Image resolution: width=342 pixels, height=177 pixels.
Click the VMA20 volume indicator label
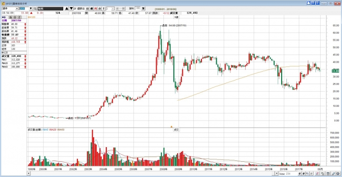[53, 130]
